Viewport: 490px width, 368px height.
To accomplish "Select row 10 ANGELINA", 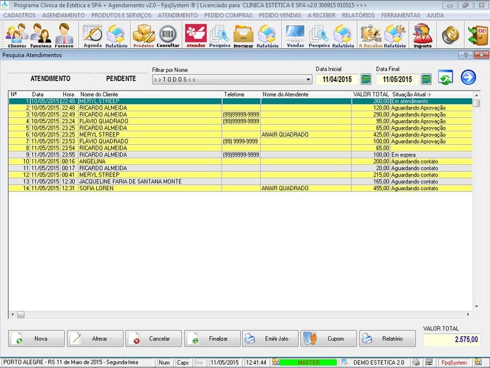I will (240, 161).
